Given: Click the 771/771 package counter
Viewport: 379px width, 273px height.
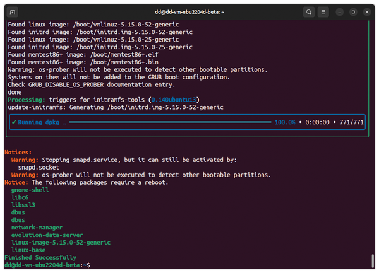Looking at the screenshot, I should point(351,122).
